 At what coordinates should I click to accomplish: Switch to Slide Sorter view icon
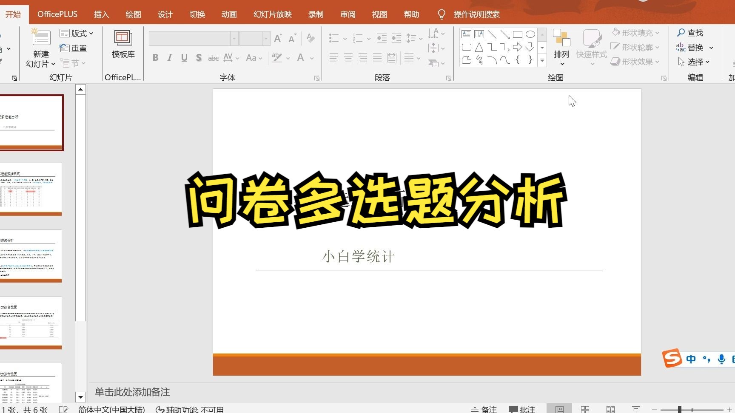coord(585,409)
